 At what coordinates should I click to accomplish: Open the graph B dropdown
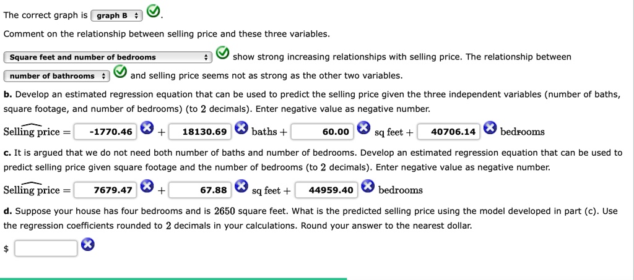(117, 15)
